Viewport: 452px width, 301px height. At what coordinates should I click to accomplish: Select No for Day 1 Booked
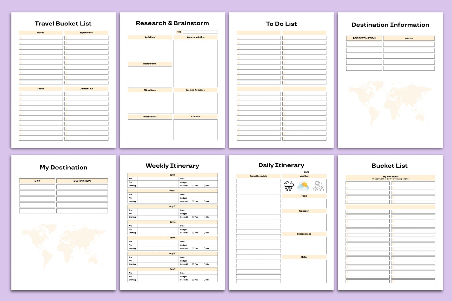[205, 186]
